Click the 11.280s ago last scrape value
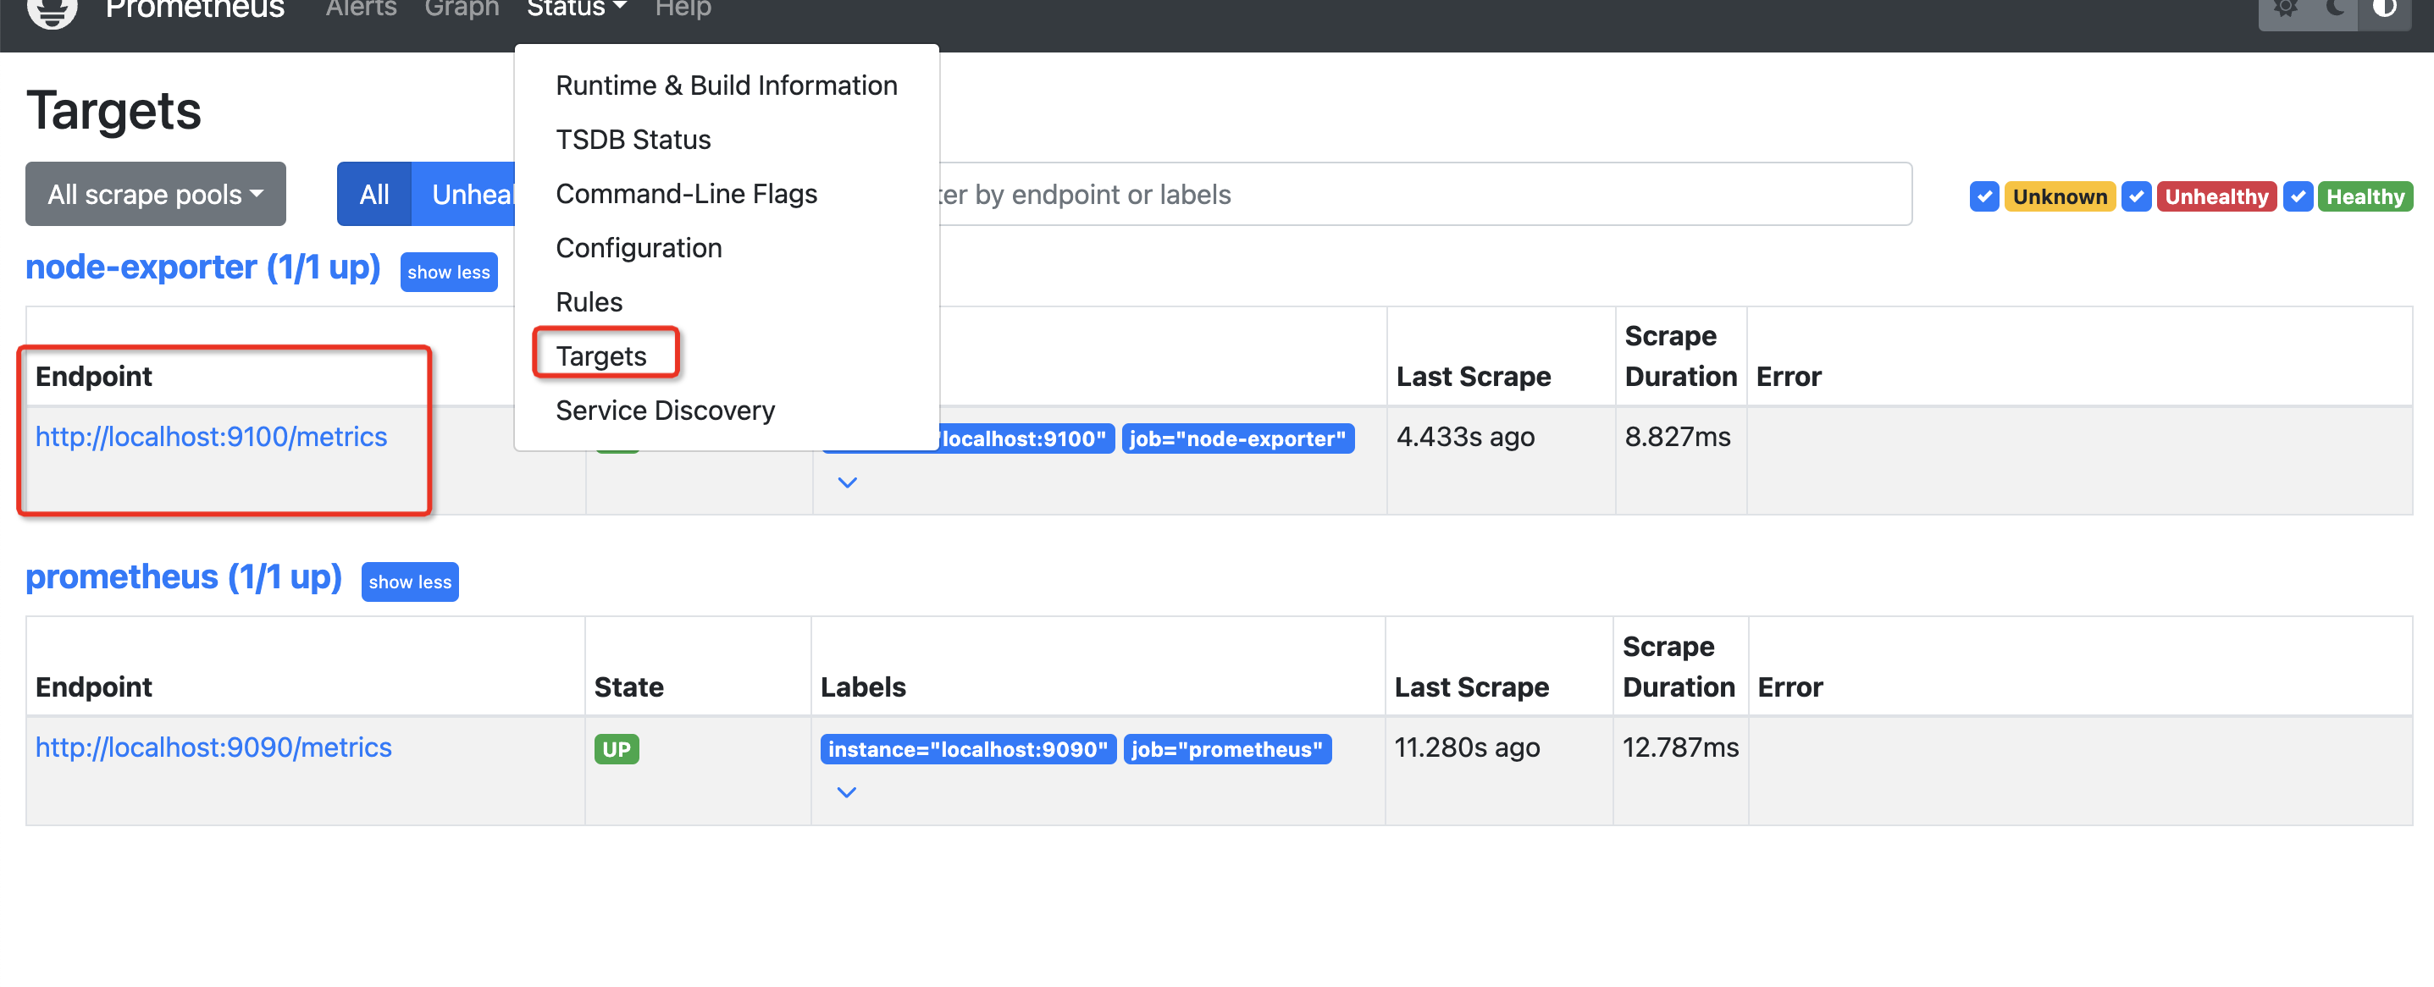Image resolution: width=2434 pixels, height=987 pixels. [1468, 747]
